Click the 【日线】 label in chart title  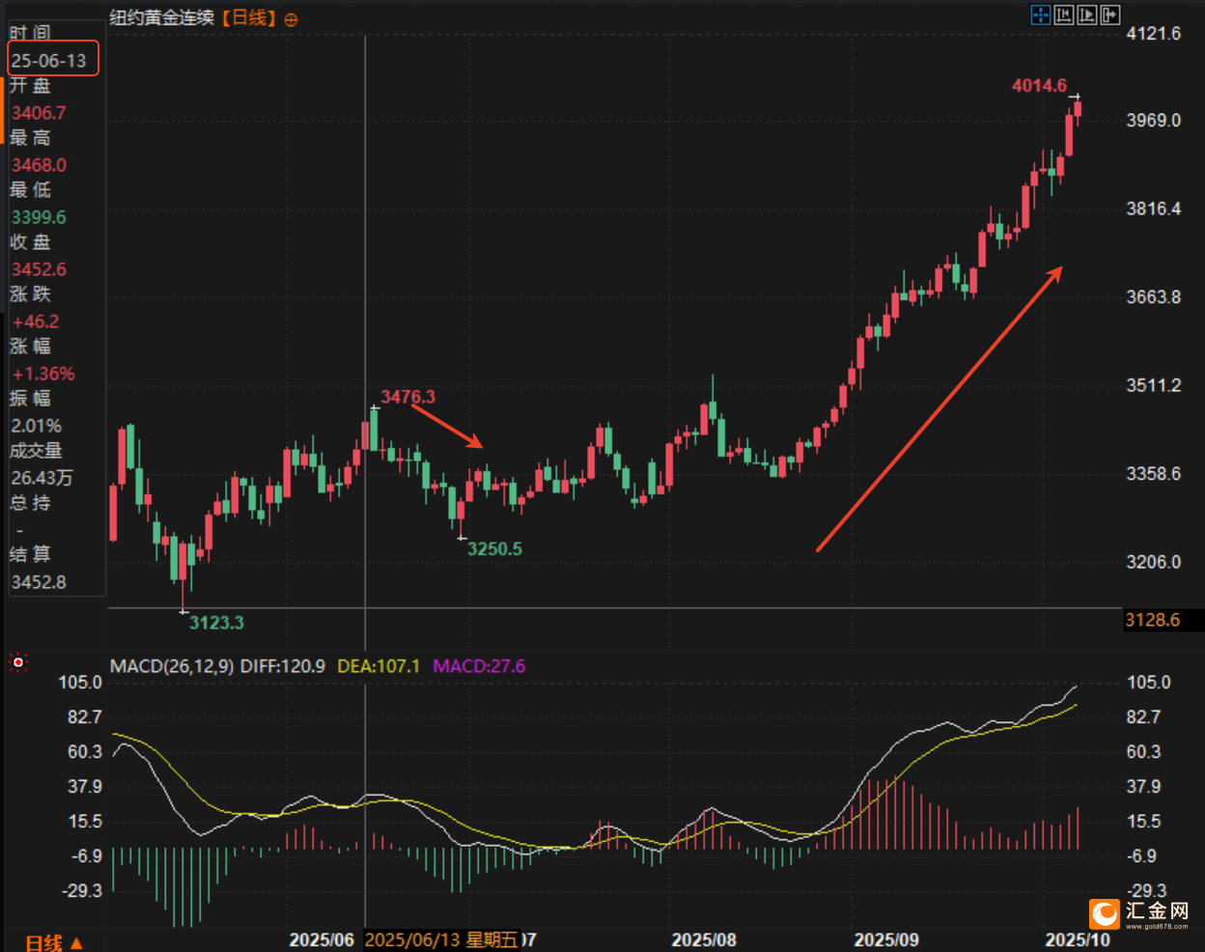click(249, 18)
